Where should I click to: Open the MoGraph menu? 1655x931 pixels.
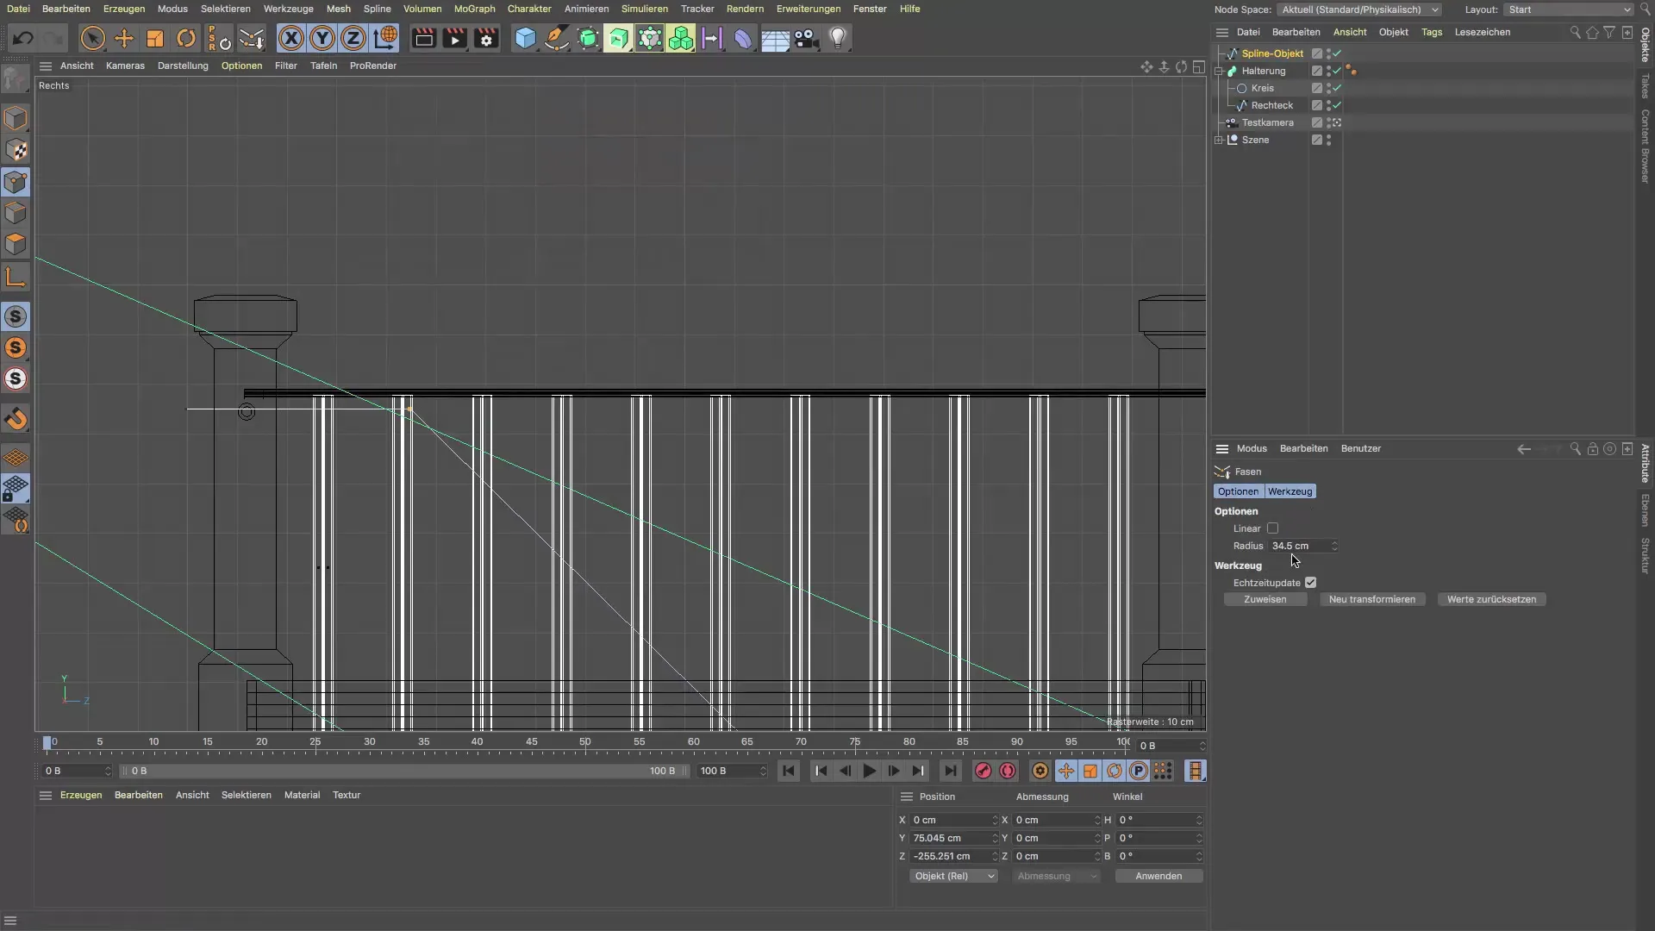pyautogui.click(x=474, y=9)
